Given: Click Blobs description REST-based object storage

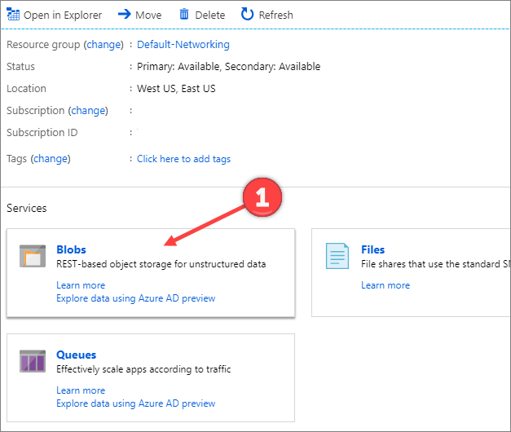Looking at the screenshot, I should pos(161,264).
